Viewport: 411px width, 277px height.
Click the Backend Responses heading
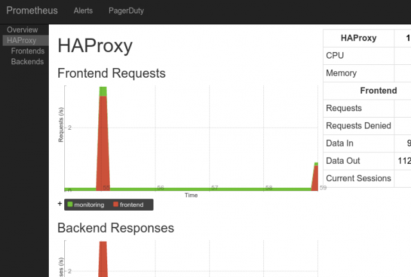pos(116,228)
